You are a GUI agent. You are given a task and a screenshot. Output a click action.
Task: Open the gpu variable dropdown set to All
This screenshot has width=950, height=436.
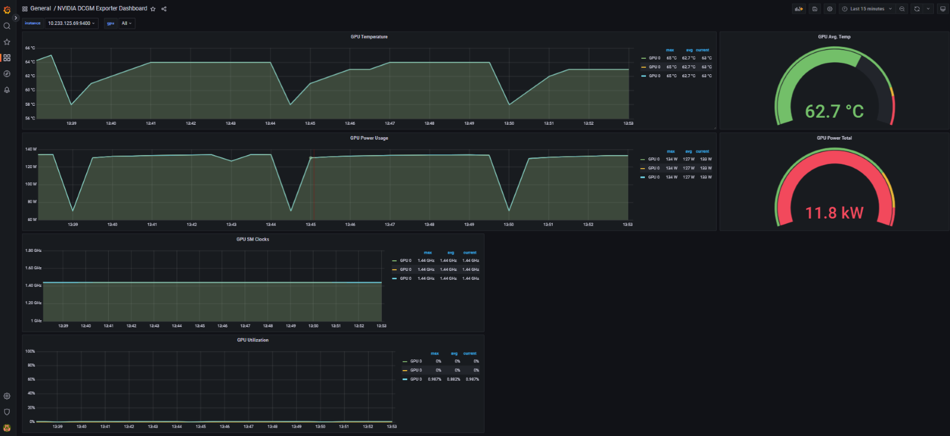tap(126, 23)
